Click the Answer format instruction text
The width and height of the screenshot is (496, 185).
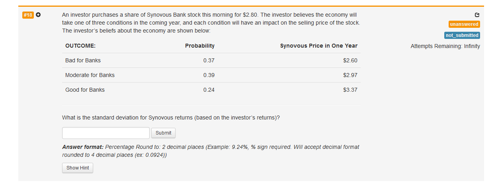[211, 151]
